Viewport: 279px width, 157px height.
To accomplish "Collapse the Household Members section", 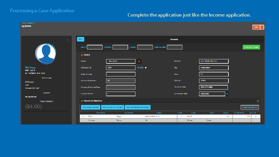I will [x=258, y=101].
